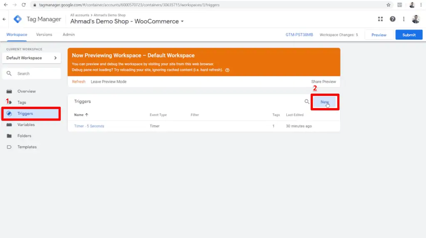Reload the page with the refresh icon

pos(24,5)
